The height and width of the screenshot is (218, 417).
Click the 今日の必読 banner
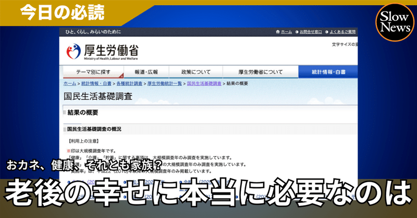[x=62, y=13]
